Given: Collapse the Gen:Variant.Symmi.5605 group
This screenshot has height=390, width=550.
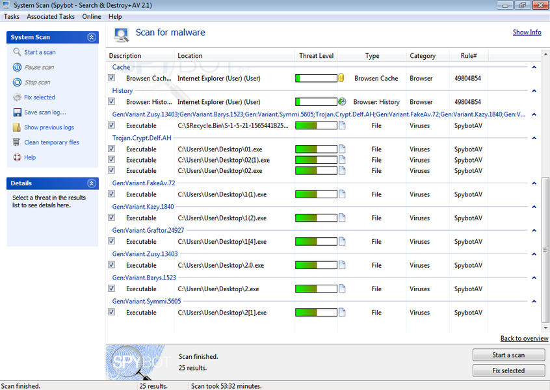Looking at the screenshot, I should (534, 301).
